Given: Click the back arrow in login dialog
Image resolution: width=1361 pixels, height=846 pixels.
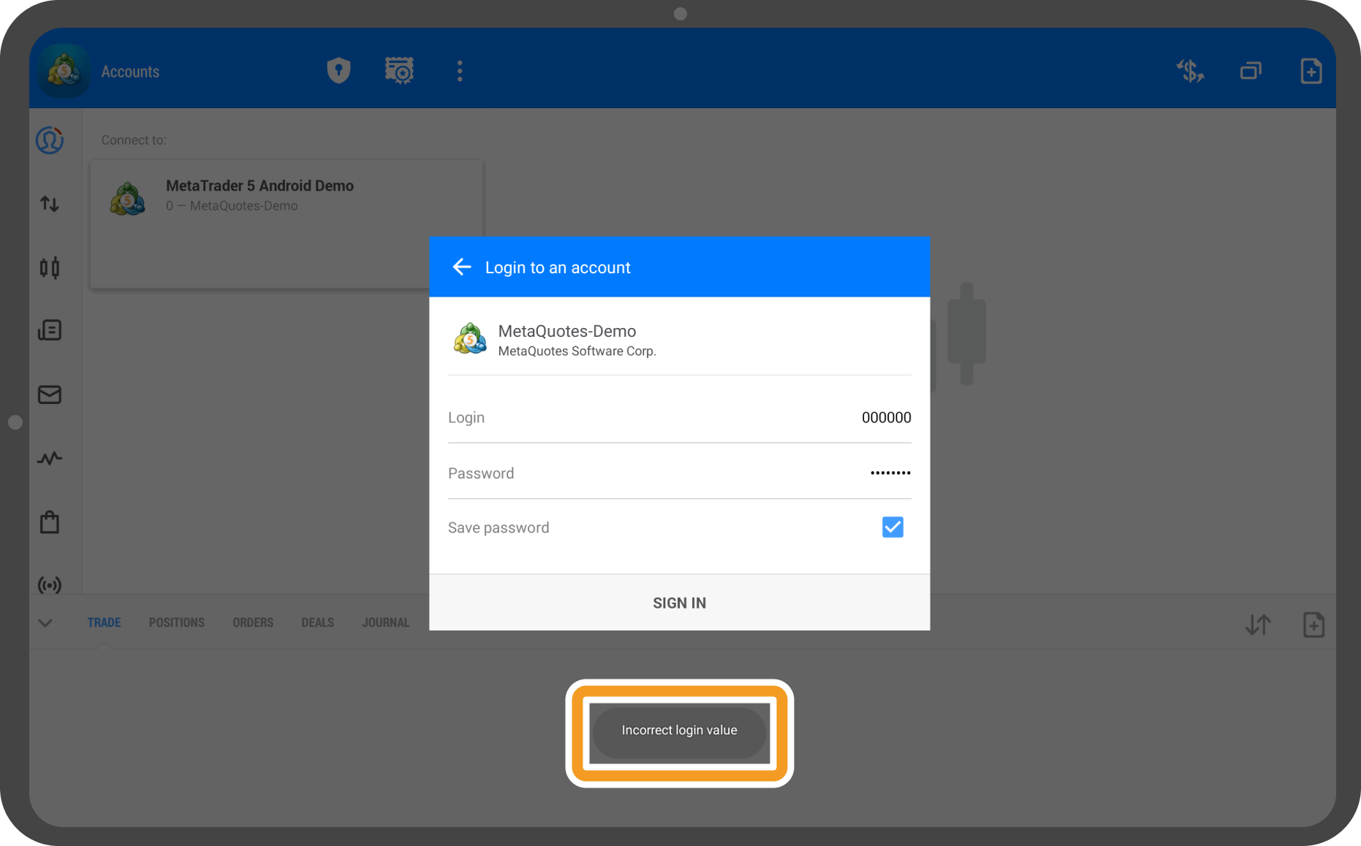Looking at the screenshot, I should [462, 267].
